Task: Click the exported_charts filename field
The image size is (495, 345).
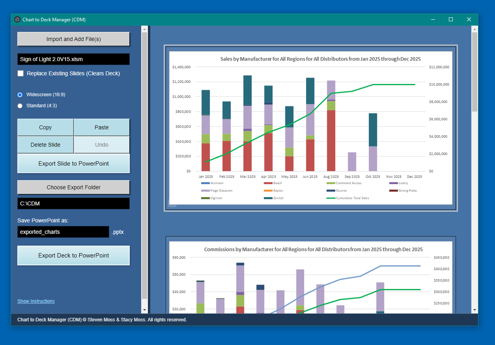Action: (63, 232)
